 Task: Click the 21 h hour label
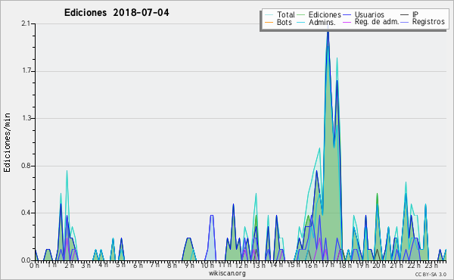tap(396, 265)
